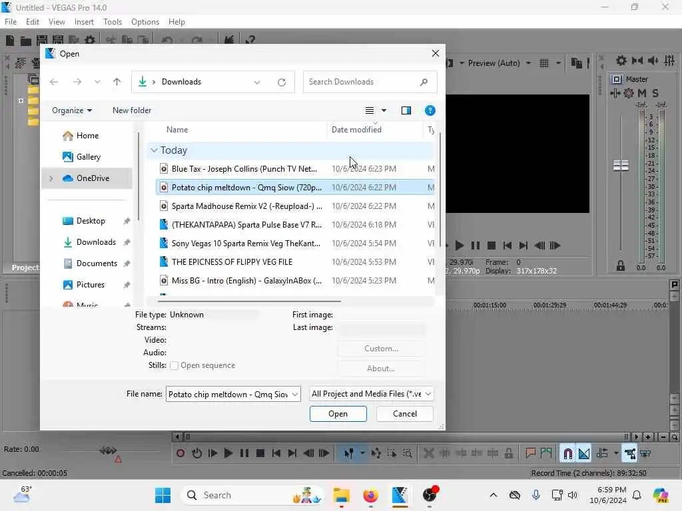Click Play From Start in timeline transport
This screenshot has height=511, width=682.
(x=212, y=454)
